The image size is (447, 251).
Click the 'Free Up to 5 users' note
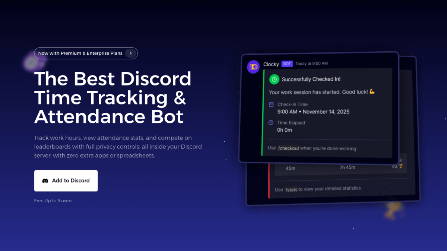coord(53,201)
